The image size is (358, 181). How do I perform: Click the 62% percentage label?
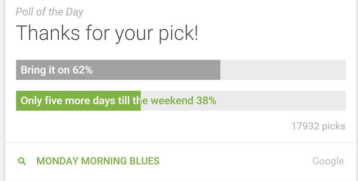[x=83, y=70]
